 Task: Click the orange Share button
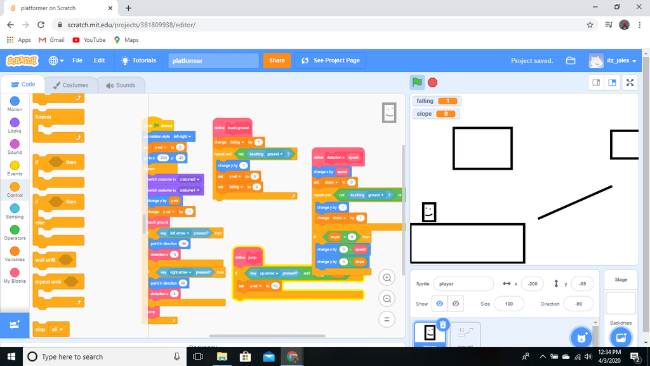[277, 60]
